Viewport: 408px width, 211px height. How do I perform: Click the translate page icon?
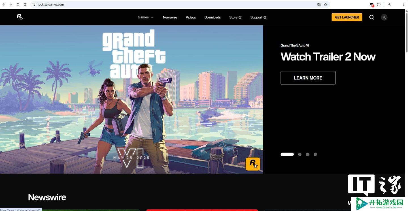319,5
